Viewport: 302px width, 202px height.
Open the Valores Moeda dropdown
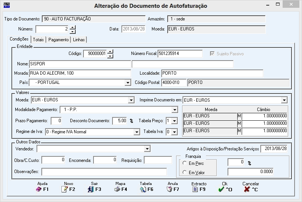click(131, 100)
